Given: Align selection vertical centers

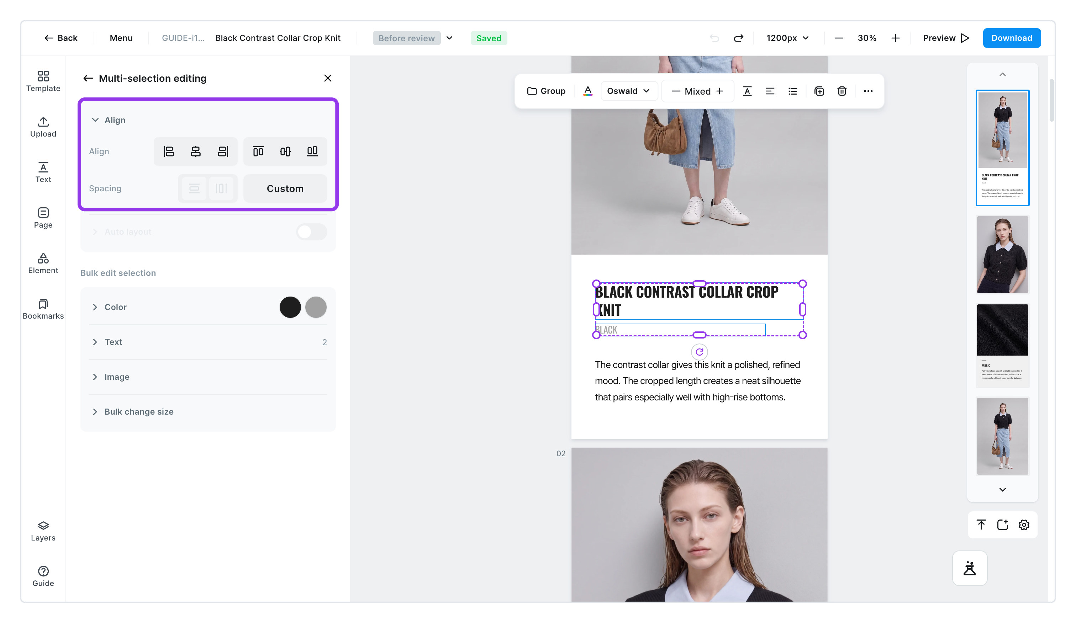Looking at the screenshot, I should click(285, 151).
